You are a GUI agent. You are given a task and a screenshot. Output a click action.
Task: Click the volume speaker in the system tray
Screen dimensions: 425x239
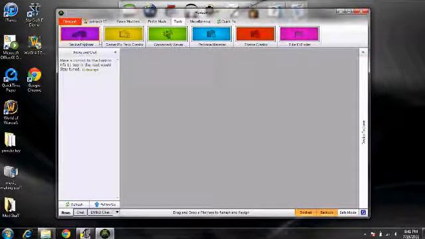[396, 234]
